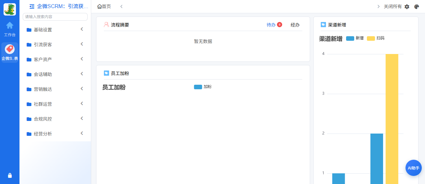This screenshot has width=425, height=184.
Task: Click the blue 加粉 legend color swatch
Action: click(x=198, y=87)
